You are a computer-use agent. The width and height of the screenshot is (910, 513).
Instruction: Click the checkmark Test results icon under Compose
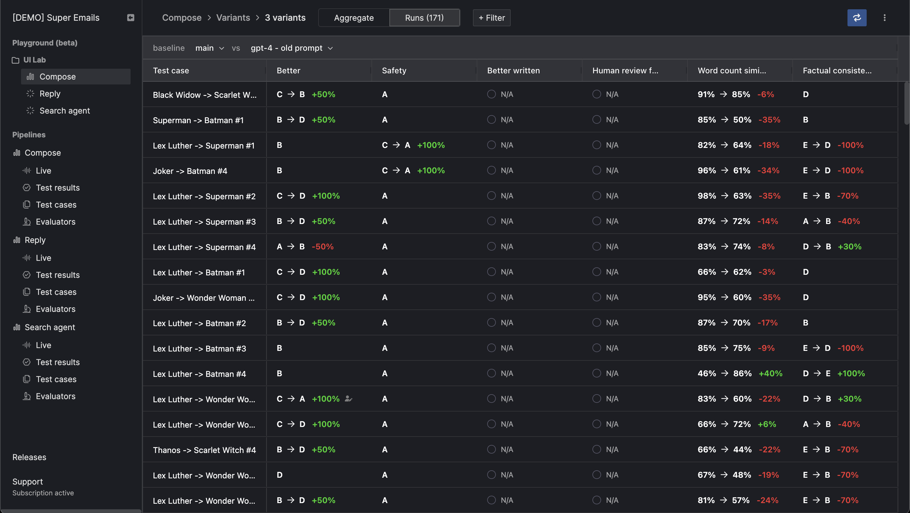[x=27, y=188]
